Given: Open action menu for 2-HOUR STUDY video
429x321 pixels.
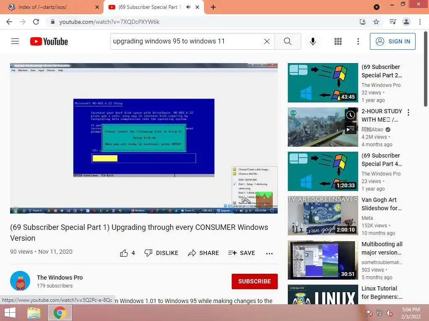Looking at the screenshot, I should 408,112.
